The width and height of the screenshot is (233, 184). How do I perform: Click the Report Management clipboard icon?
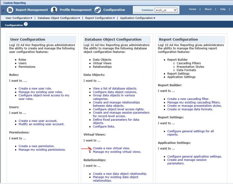pos(10,10)
